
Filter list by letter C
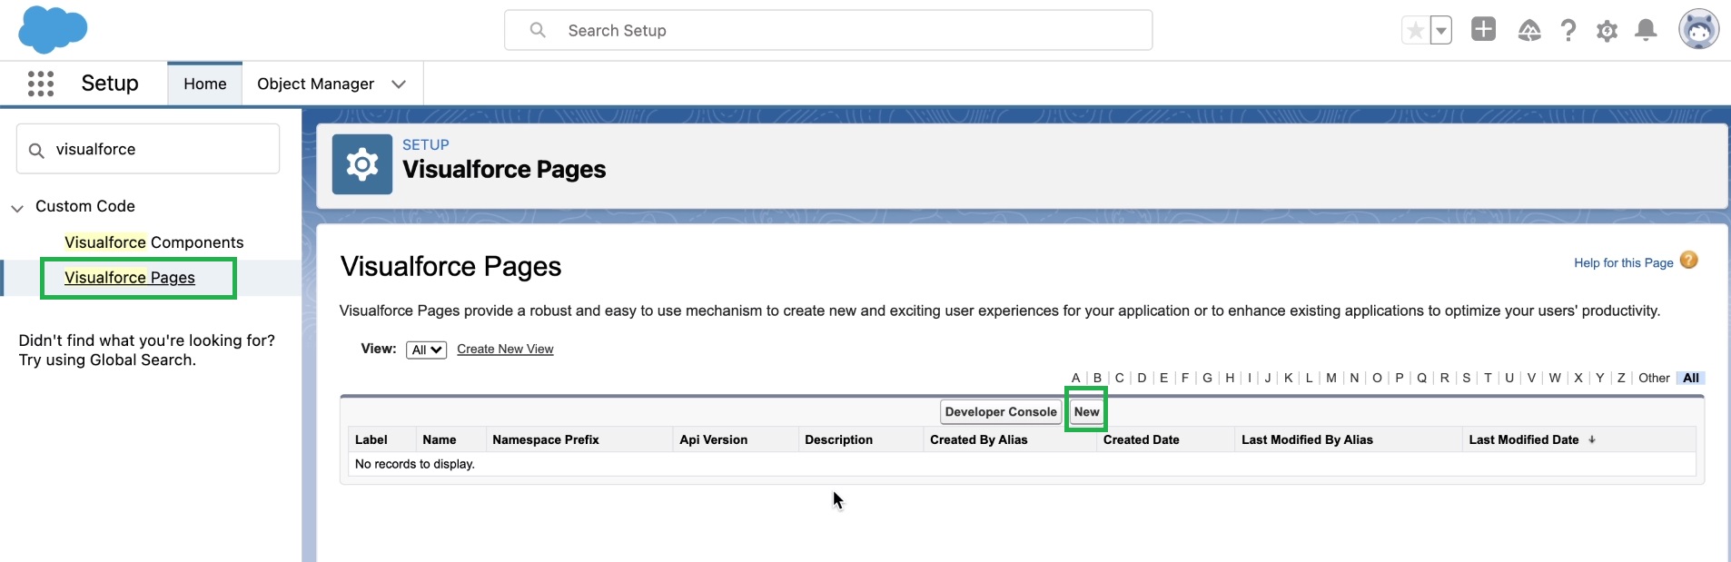[x=1119, y=378]
